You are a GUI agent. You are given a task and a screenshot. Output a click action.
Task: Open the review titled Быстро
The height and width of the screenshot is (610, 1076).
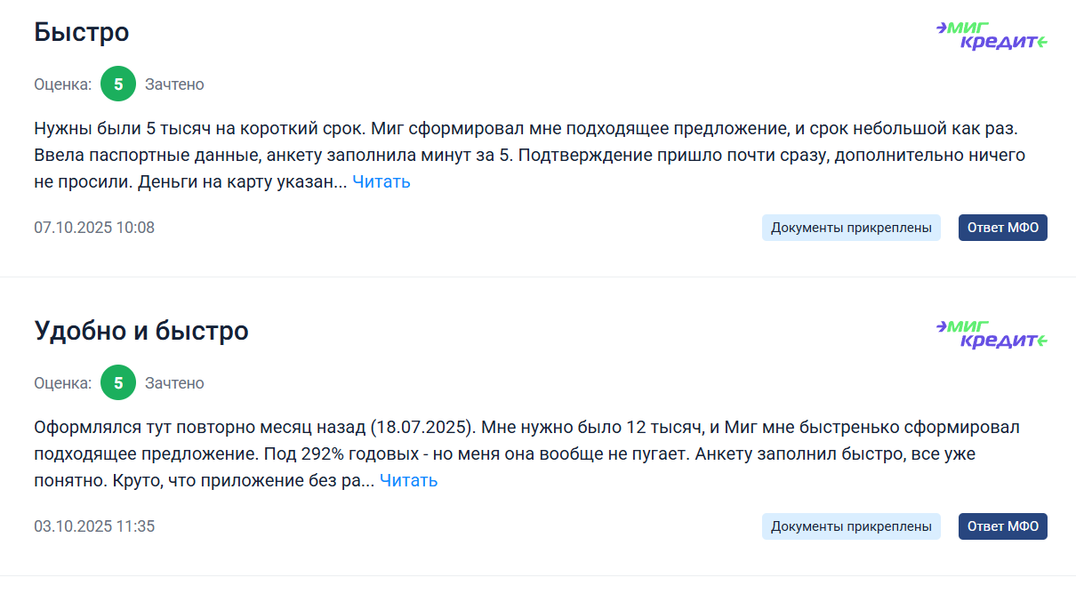point(82,33)
